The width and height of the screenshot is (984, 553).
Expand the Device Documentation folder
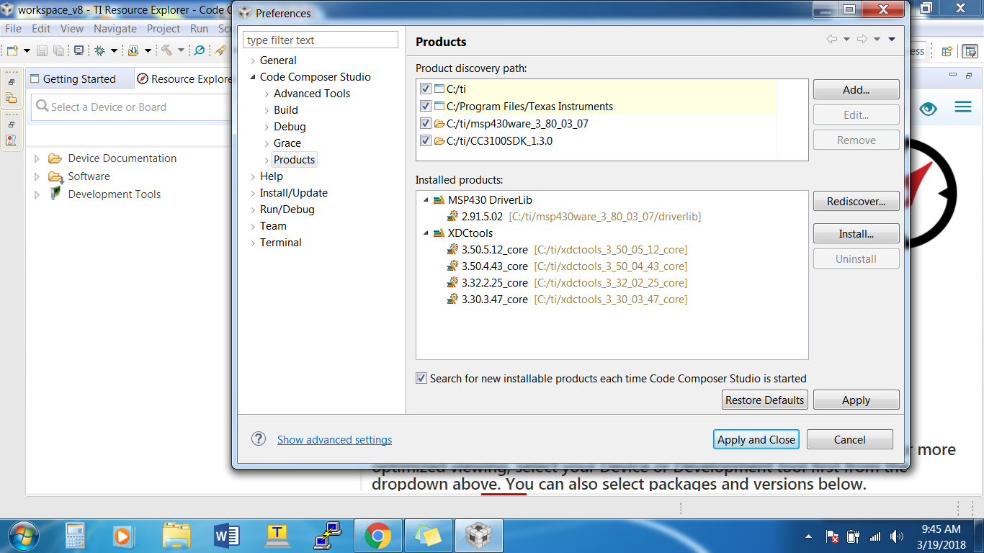(x=37, y=158)
